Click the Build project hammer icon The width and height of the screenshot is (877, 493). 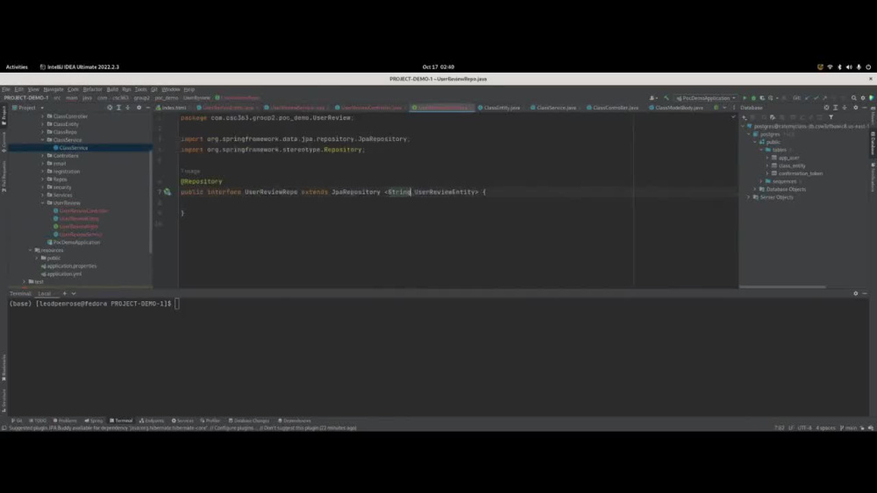pos(667,98)
